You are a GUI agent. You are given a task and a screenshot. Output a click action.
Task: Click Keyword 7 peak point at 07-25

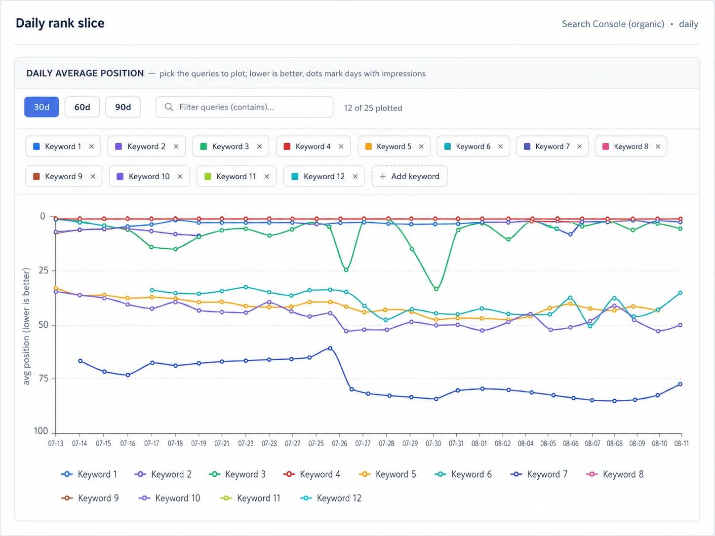pos(330,348)
